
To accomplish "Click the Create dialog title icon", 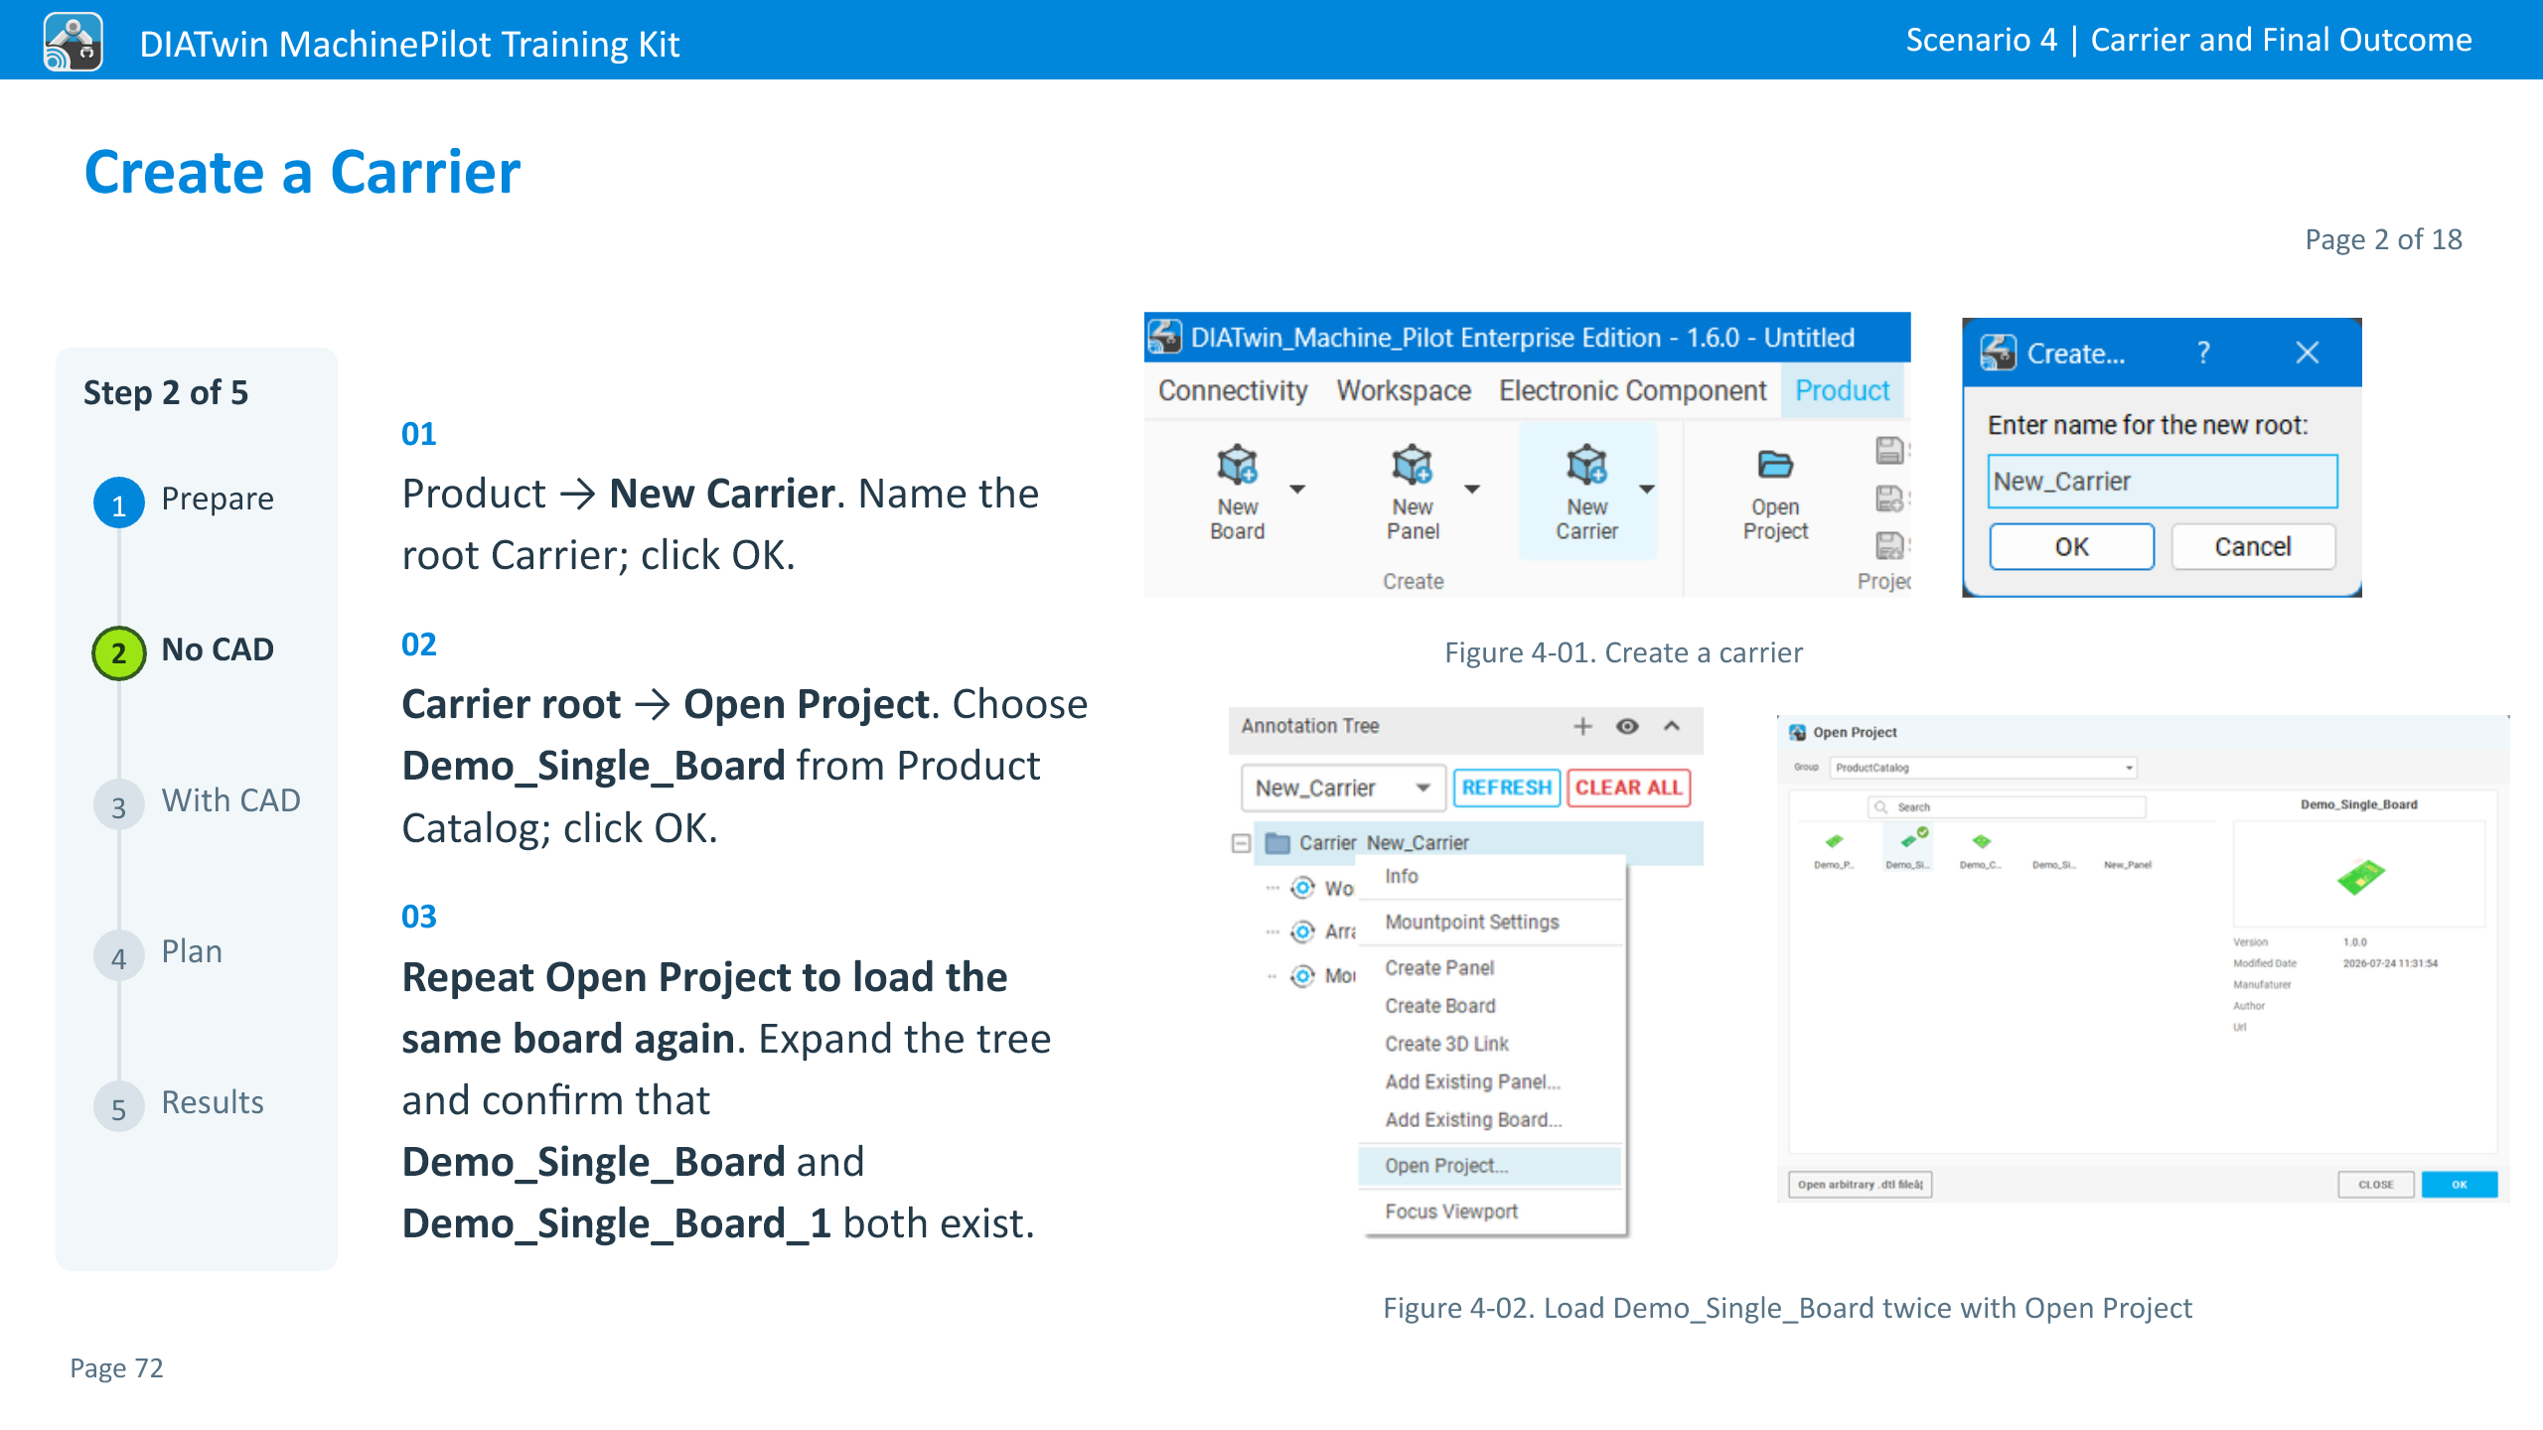I will coord(1999,353).
